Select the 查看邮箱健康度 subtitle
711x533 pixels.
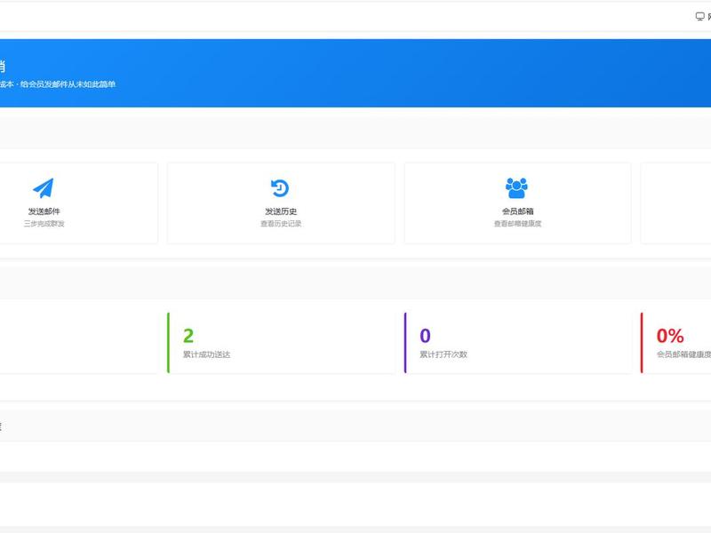pyautogui.click(x=517, y=224)
